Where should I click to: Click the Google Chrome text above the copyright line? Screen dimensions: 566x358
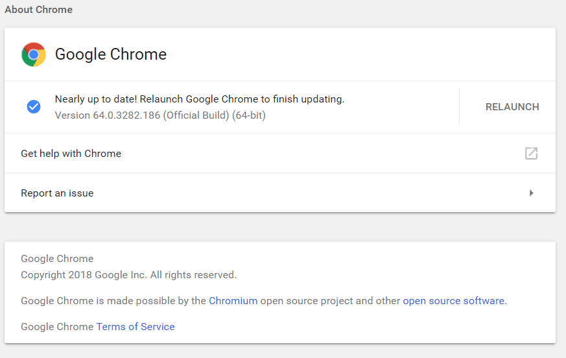pos(57,259)
